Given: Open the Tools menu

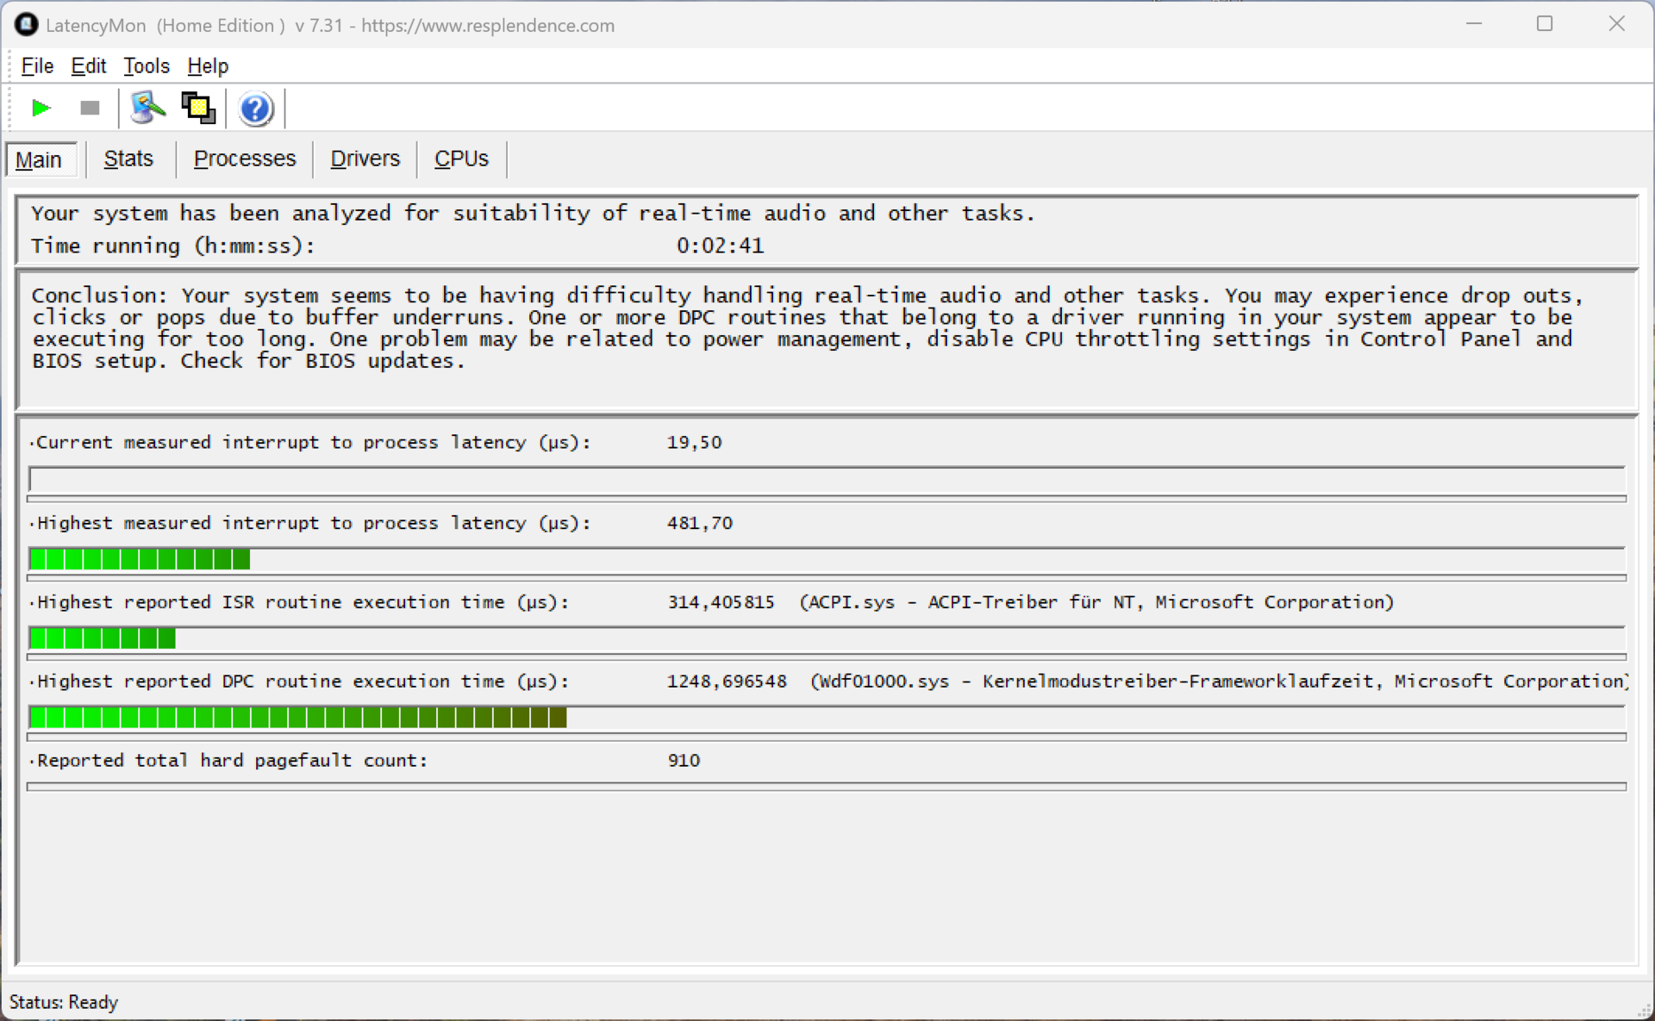Looking at the screenshot, I should click(146, 65).
